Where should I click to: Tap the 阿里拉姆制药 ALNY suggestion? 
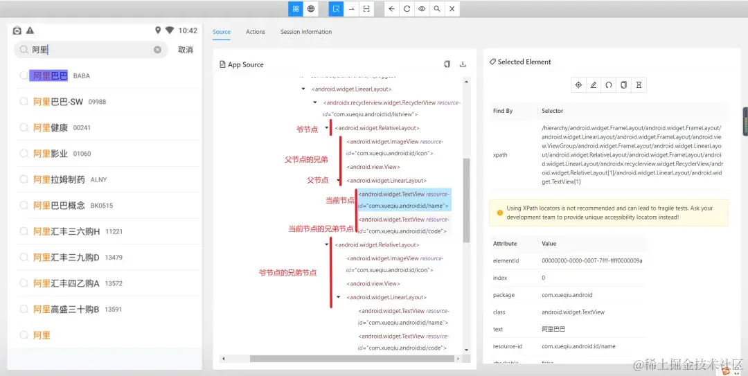tap(107, 179)
